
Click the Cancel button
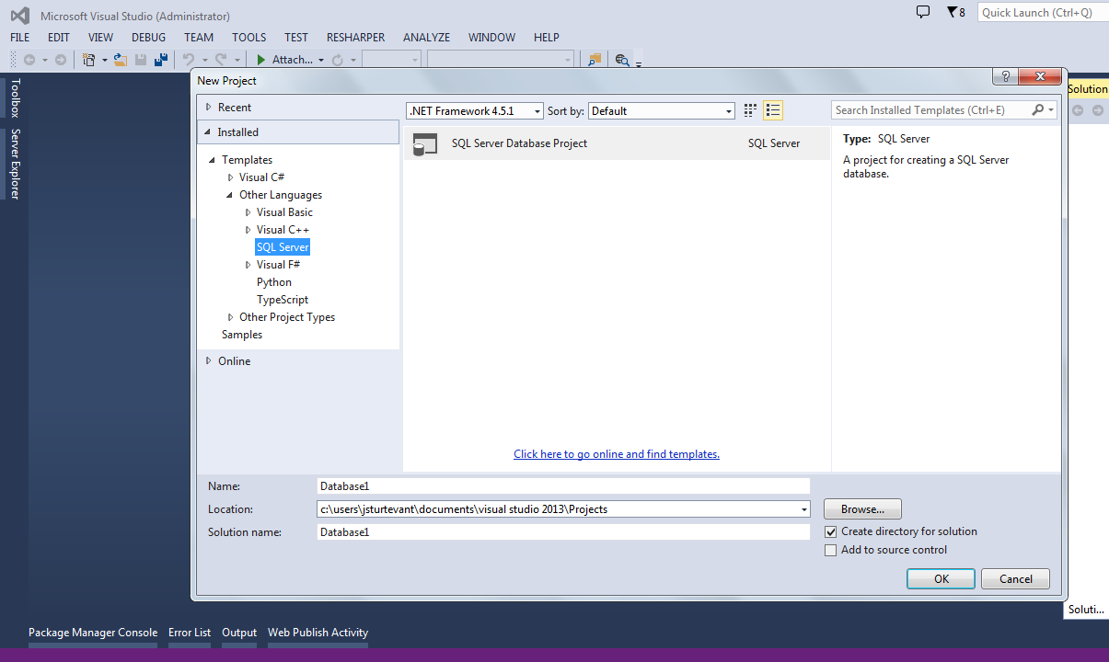[x=1015, y=579]
